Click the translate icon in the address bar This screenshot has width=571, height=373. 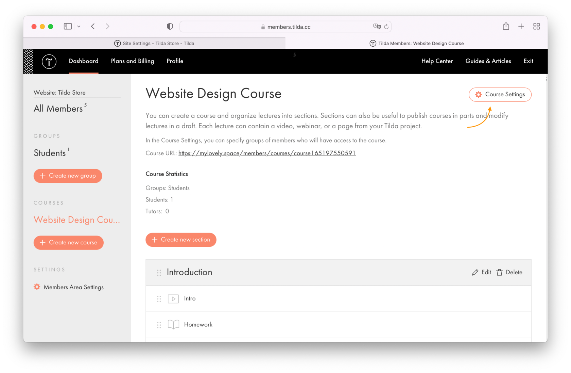pyautogui.click(x=377, y=26)
